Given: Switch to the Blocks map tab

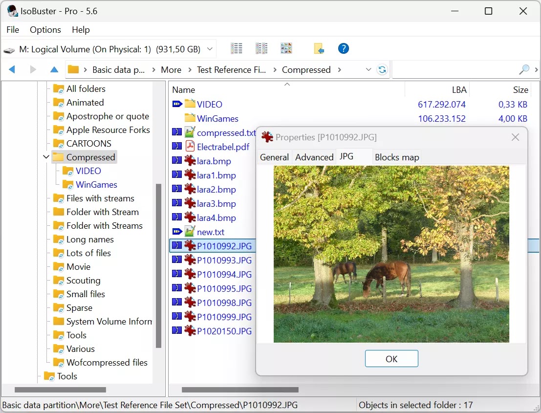Looking at the screenshot, I should coord(396,157).
